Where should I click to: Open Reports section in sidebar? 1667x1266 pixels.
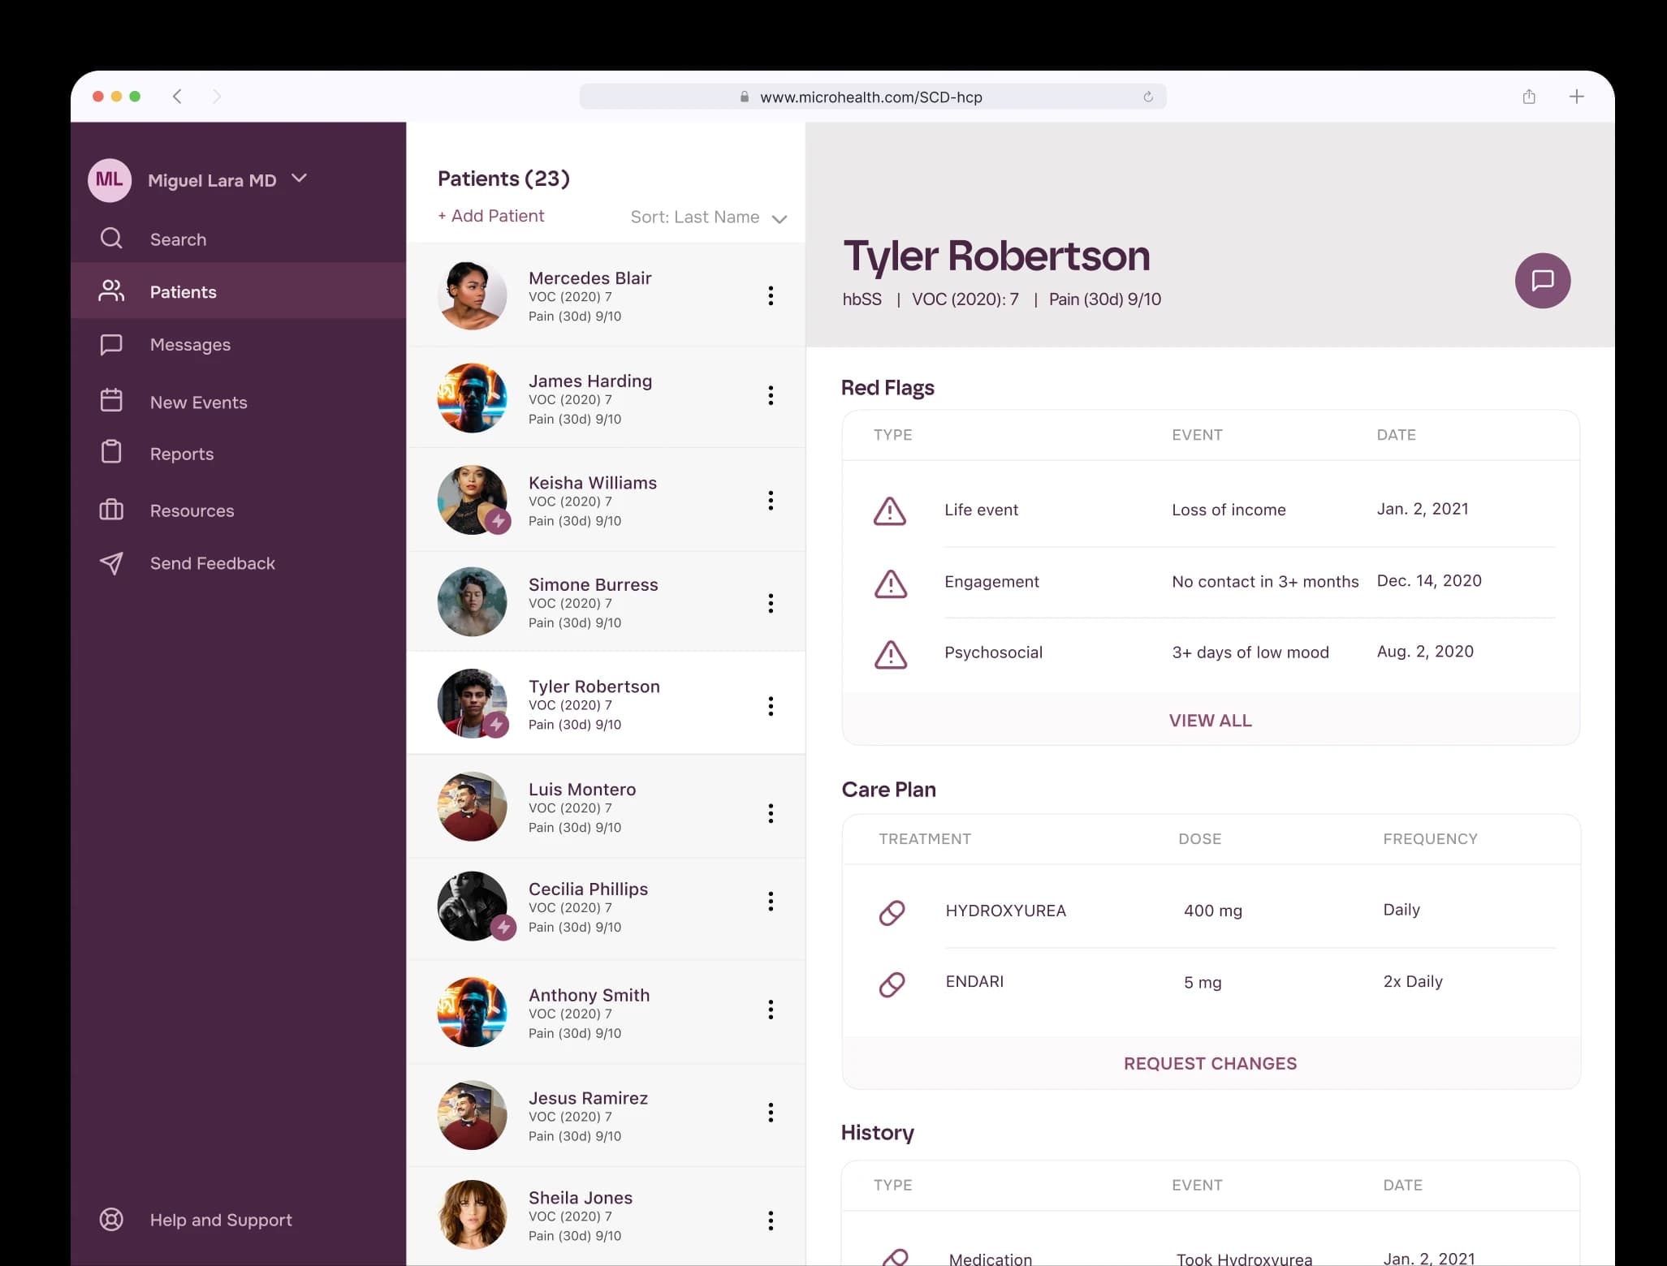coord(181,454)
